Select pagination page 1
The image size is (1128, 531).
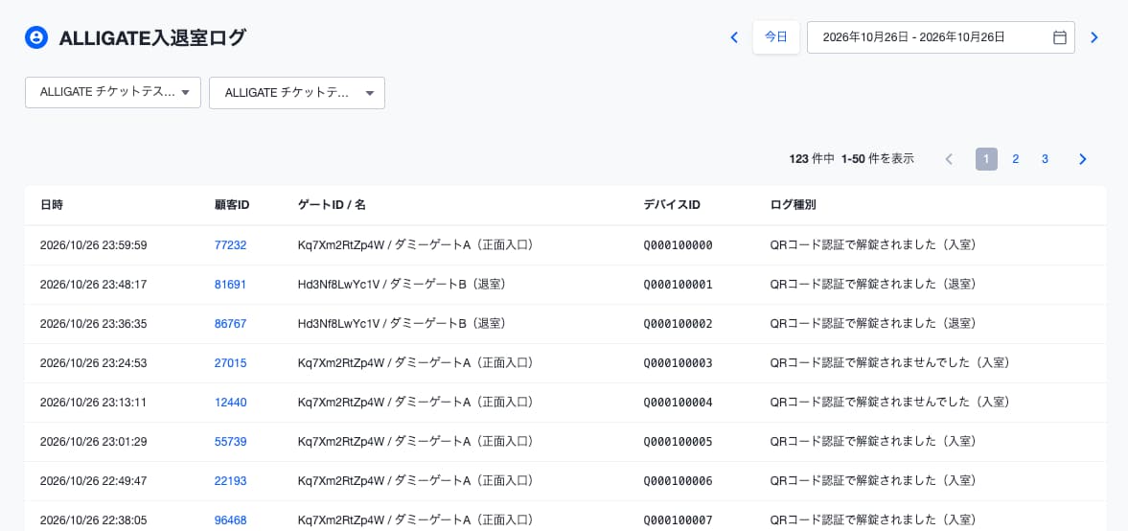click(986, 159)
